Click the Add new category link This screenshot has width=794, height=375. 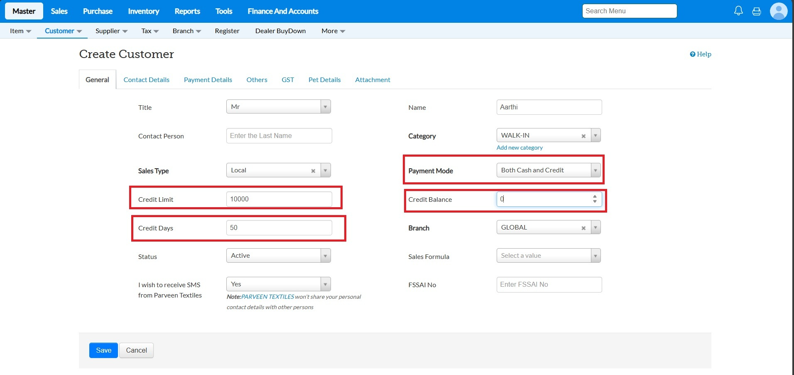pos(520,148)
